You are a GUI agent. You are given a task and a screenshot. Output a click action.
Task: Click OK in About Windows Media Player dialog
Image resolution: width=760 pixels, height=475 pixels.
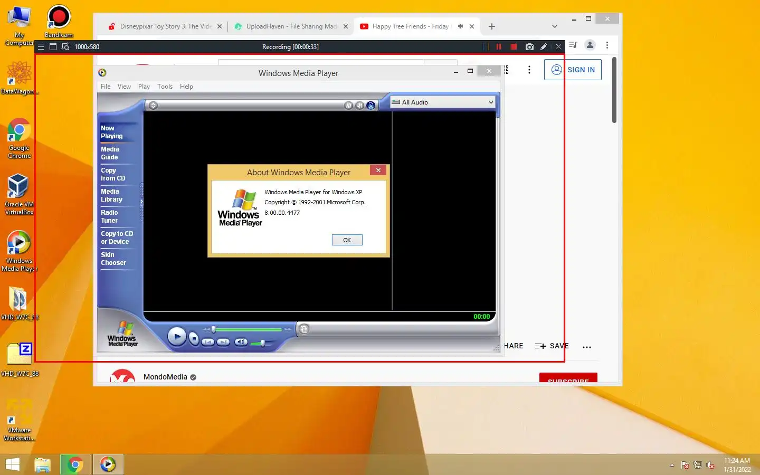(347, 240)
